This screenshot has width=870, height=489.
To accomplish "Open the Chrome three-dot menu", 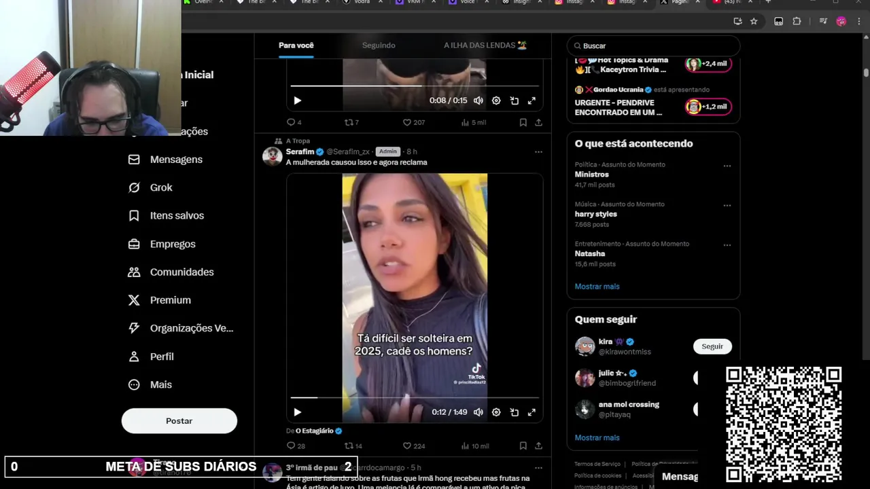I will pos(859,21).
